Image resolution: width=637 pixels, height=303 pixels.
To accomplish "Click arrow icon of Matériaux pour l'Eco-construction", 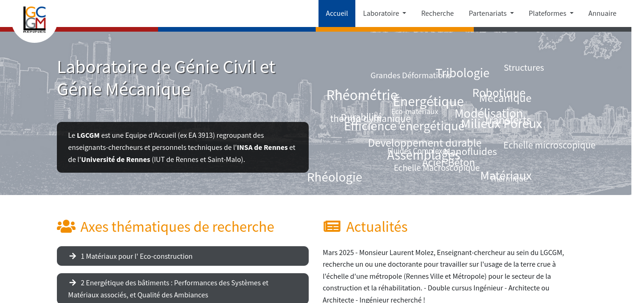I will (x=73, y=256).
